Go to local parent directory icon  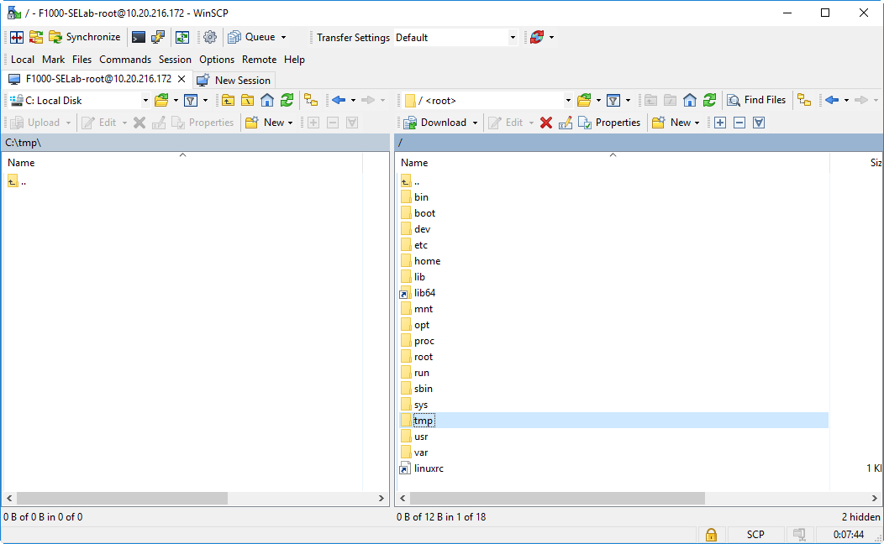click(x=228, y=100)
